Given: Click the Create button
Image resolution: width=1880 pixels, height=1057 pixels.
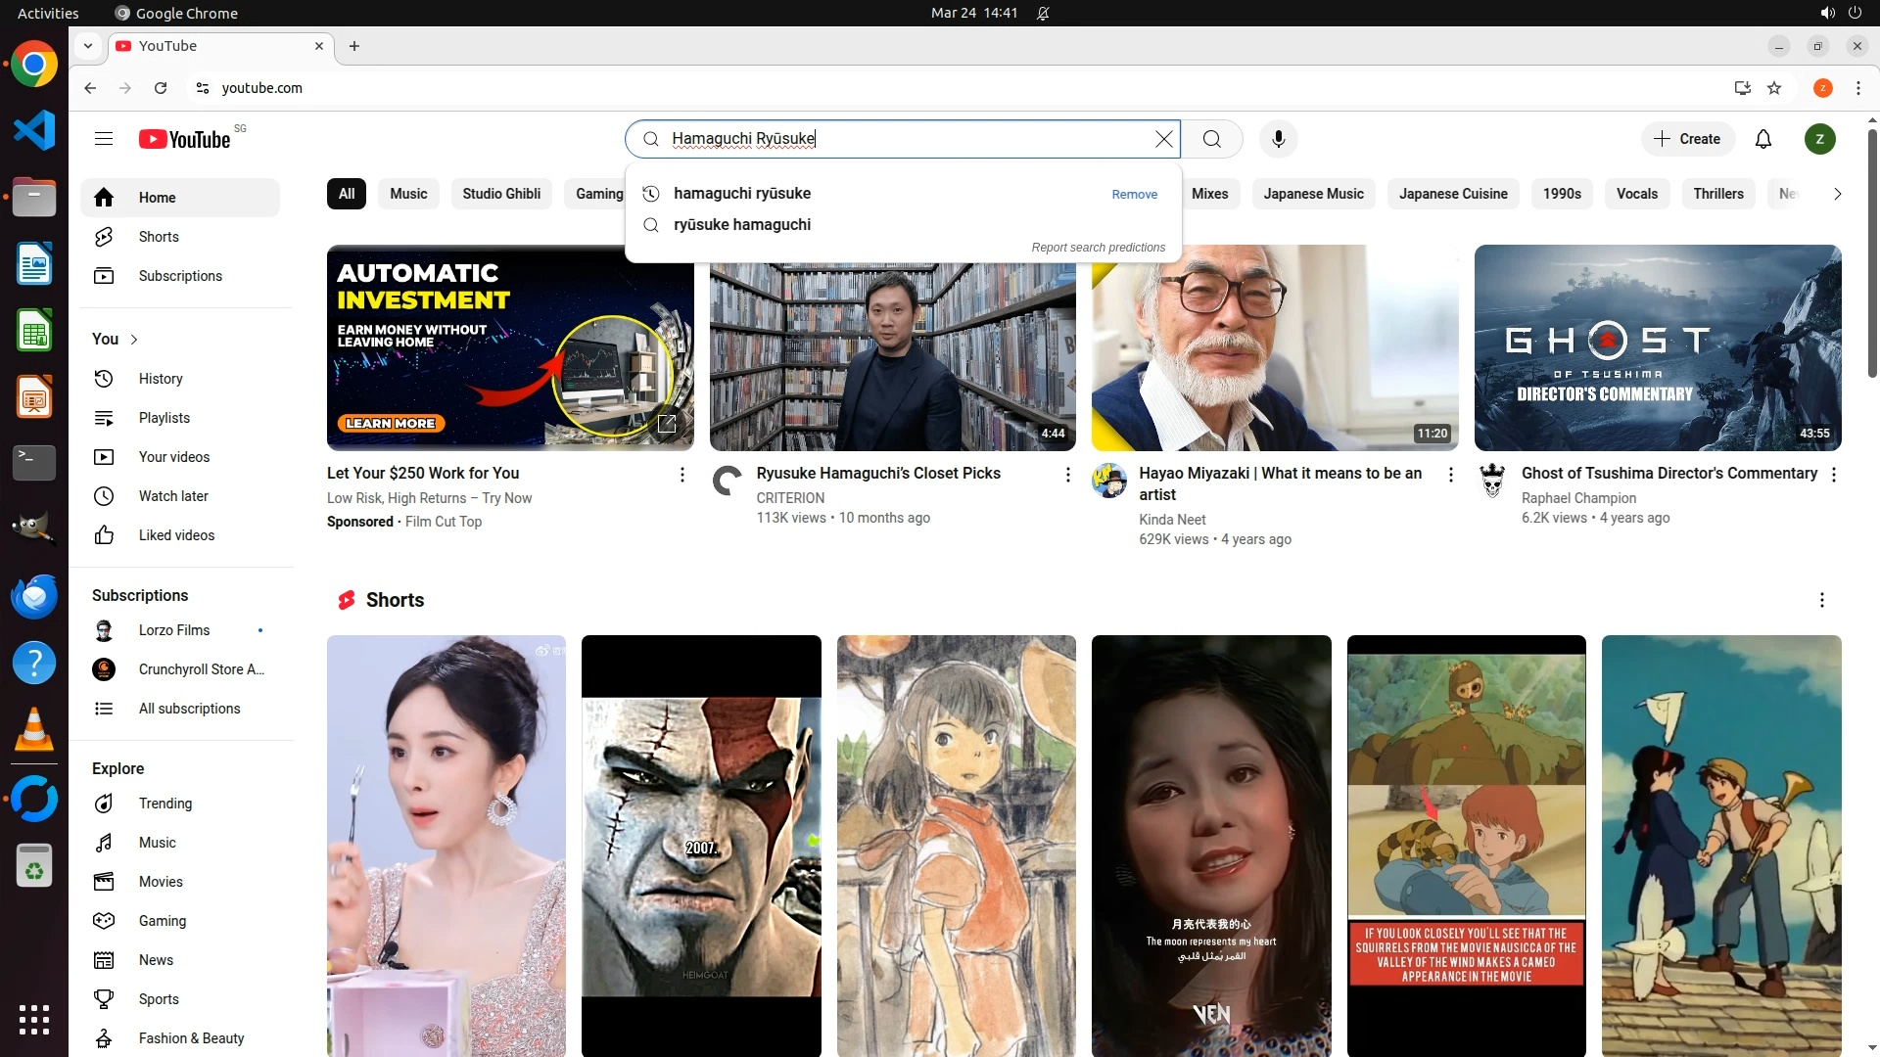Looking at the screenshot, I should (1687, 139).
